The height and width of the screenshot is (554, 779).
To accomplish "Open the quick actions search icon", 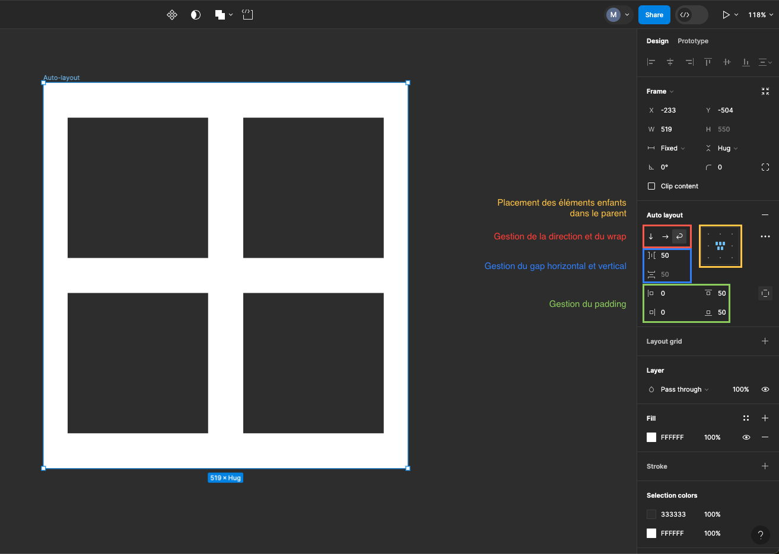I will (x=171, y=14).
